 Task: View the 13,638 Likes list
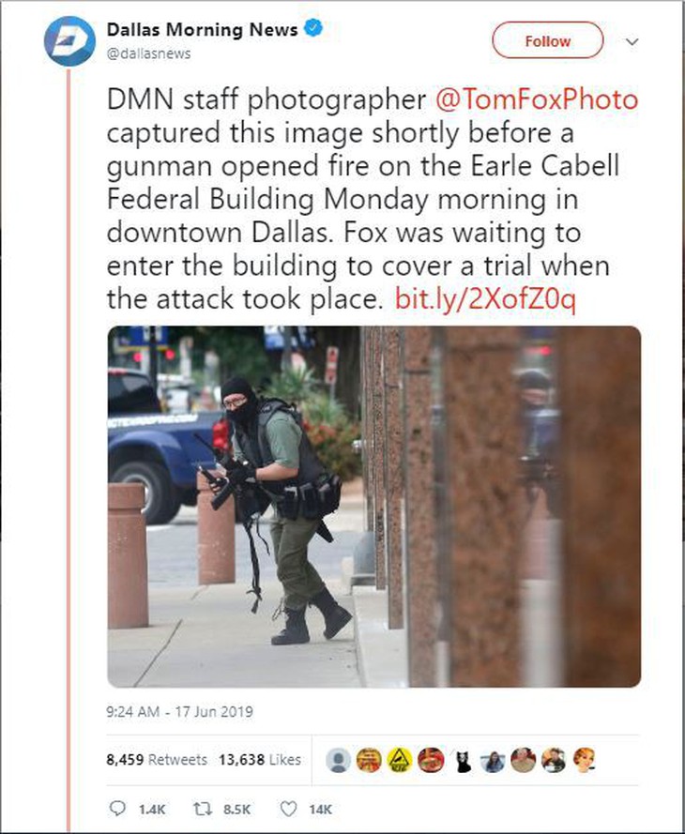tap(260, 760)
